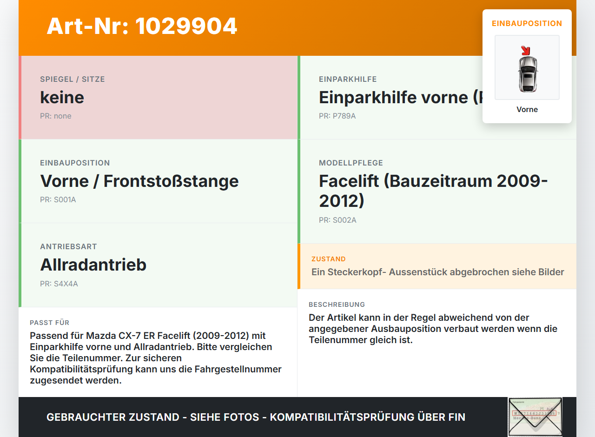
Task: Click PR code P789A
Action: (337, 116)
